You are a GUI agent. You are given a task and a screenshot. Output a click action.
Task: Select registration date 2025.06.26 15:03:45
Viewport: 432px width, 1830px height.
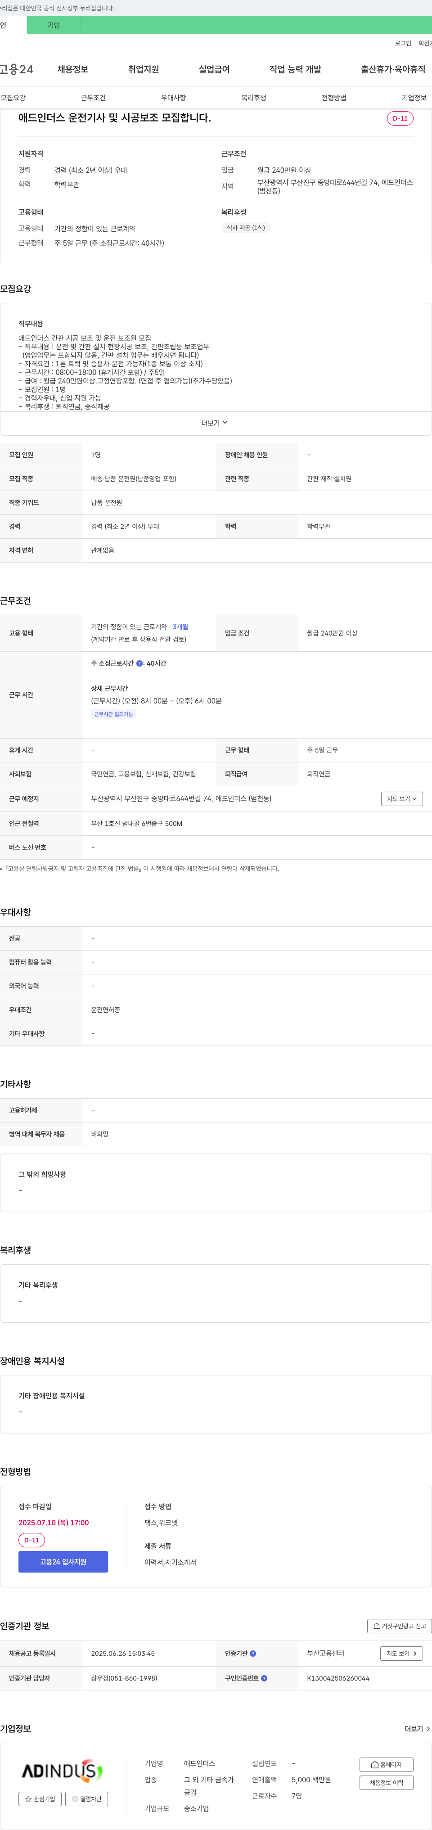point(123,1653)
